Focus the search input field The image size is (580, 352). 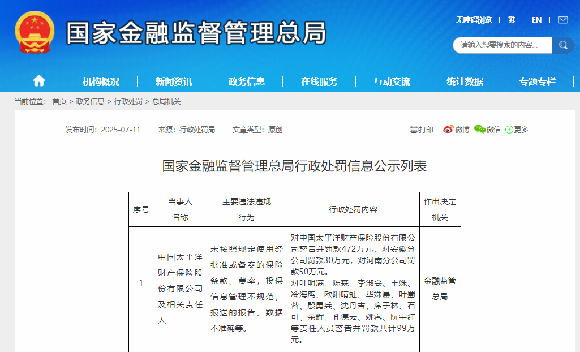[502, 45]
